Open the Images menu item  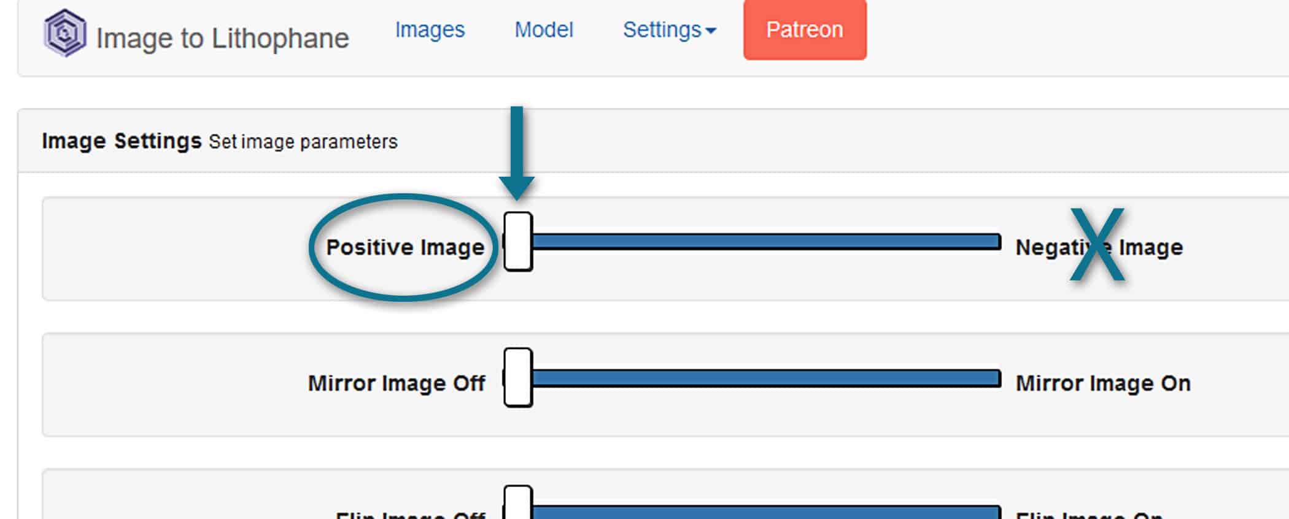(430, 29)
